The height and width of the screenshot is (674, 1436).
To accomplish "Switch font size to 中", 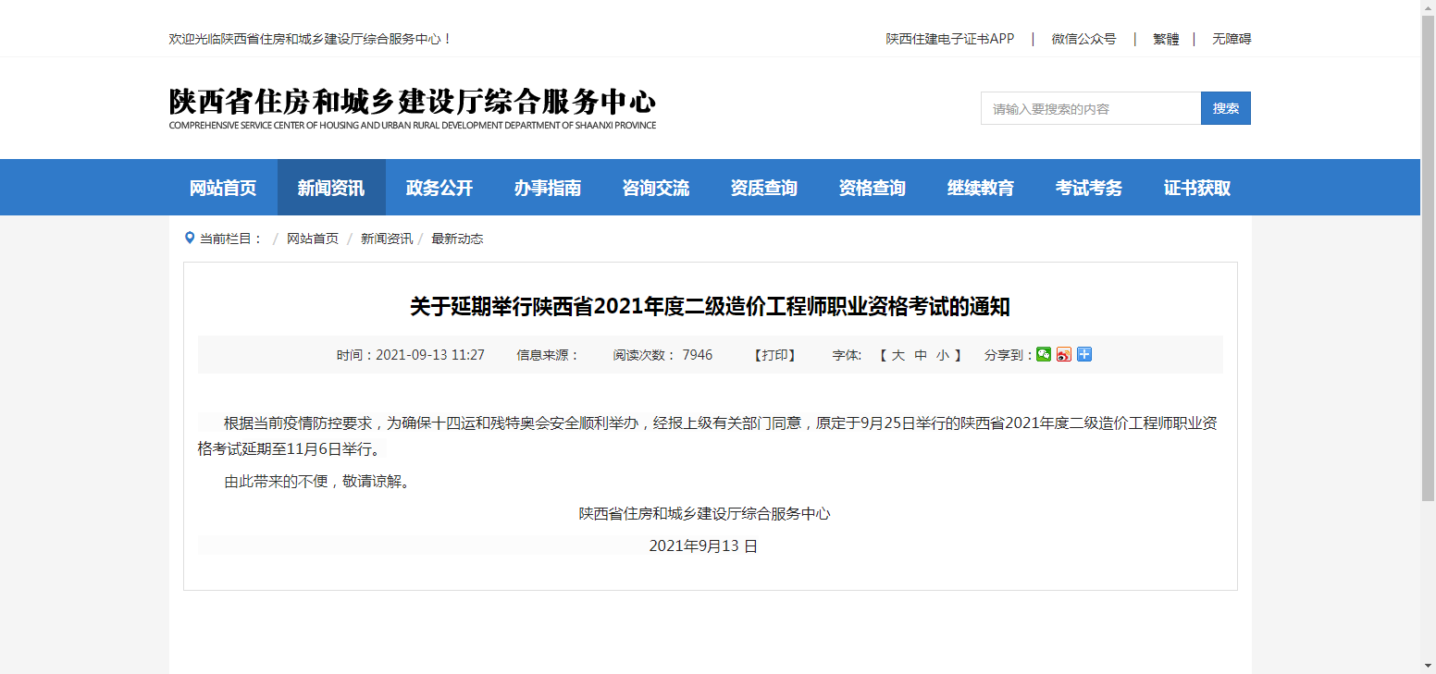I will (921, 354).
